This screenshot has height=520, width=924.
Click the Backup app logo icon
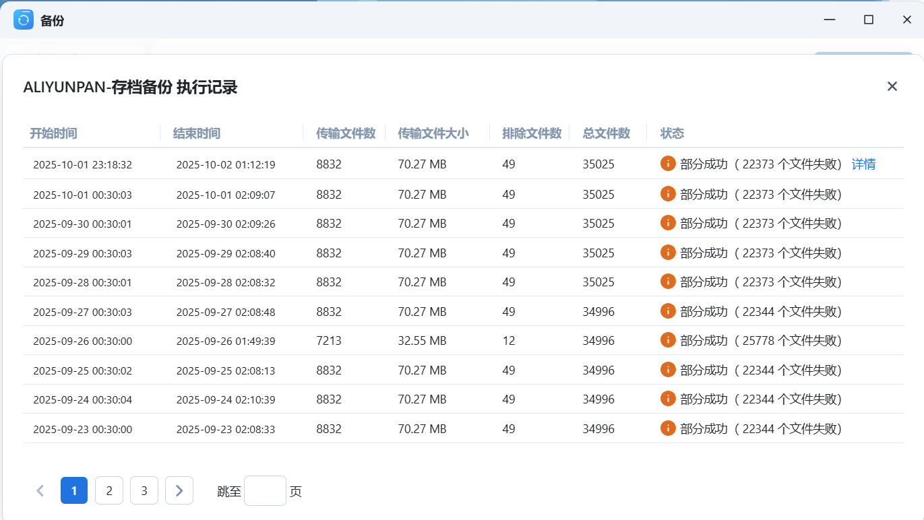(24, 20)
